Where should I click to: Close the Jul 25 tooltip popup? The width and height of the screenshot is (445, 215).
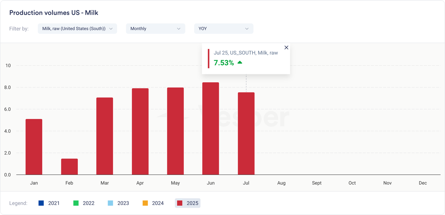coord(286,48)
